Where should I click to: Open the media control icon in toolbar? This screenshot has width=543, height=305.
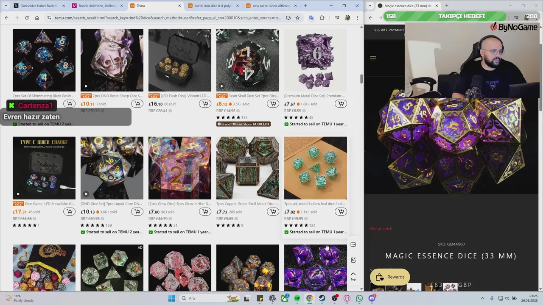pos(337,18)
